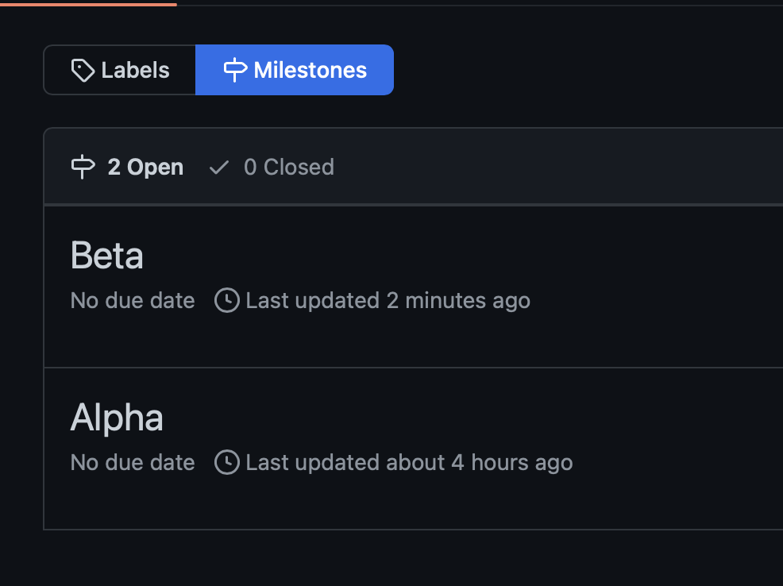This screenshot has width=783, height=586.
Task: Click 'Last updated 2 minutes ago' text
Action: (x=388, y=300)
